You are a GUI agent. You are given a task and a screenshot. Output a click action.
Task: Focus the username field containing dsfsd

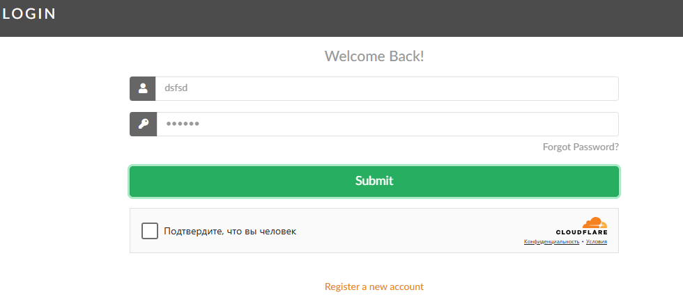(x=387, y=89)
